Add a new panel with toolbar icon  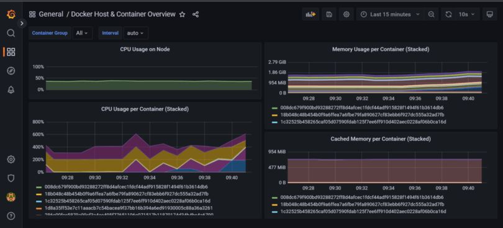(x=310, y=14)
